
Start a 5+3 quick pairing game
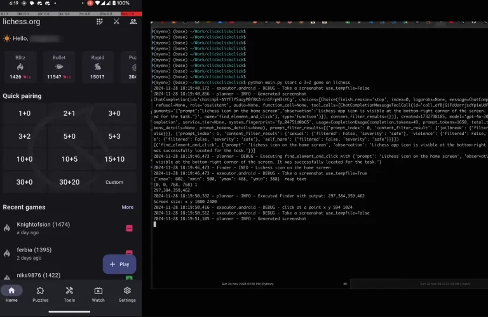click(x=114, y=136)
